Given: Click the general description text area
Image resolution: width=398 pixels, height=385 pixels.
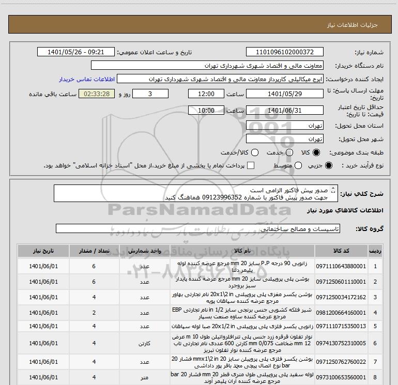Looking at the screenshot, I should (x=196, y=193).
